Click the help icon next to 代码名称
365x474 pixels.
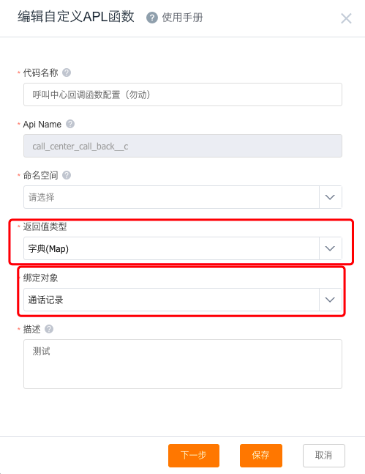(67, 73)
